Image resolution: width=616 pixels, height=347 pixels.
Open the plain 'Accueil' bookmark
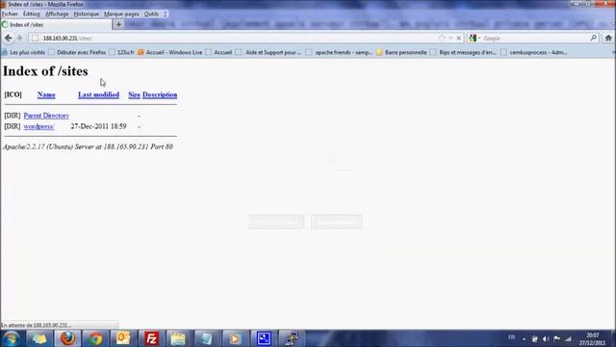point(219,52)
